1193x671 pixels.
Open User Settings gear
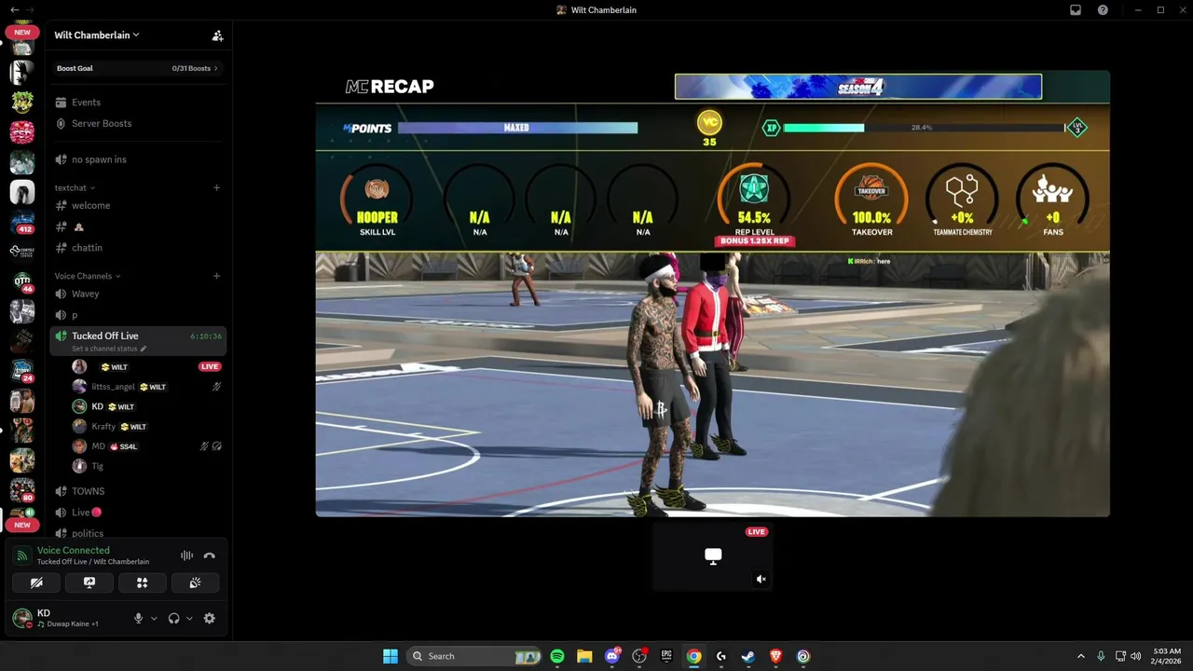click(x=210, y=618)
